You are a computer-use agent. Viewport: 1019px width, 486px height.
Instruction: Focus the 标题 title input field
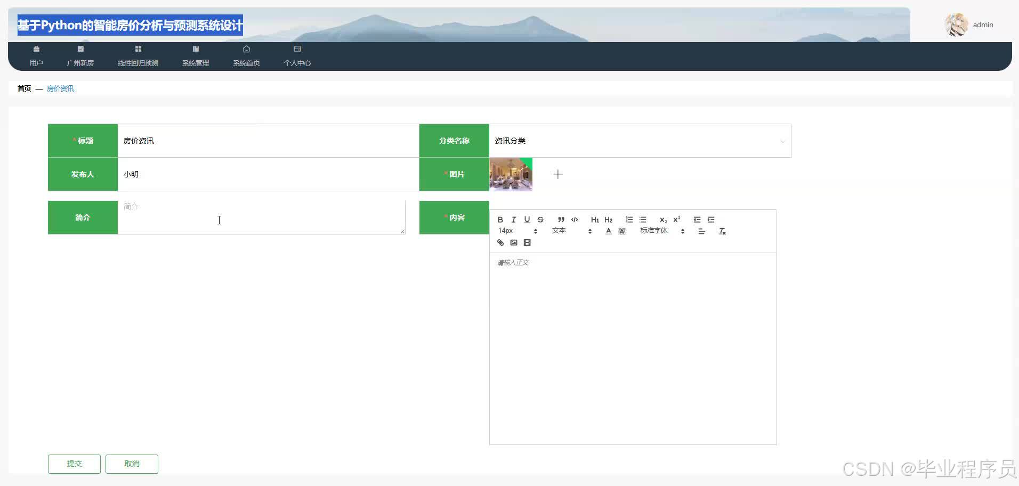coord(268,141)
